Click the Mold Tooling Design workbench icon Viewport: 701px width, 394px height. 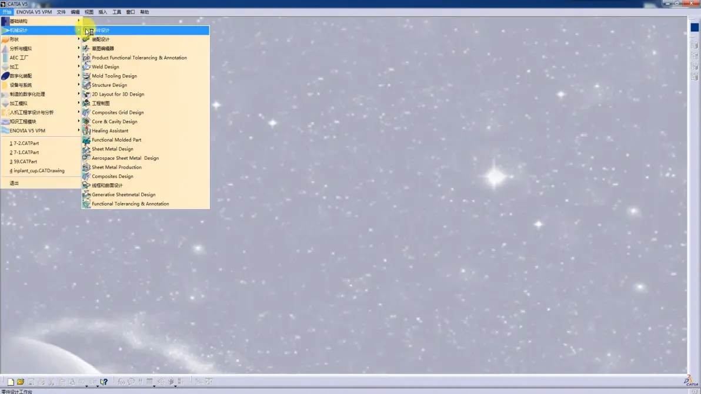click(x=86, y=76)
